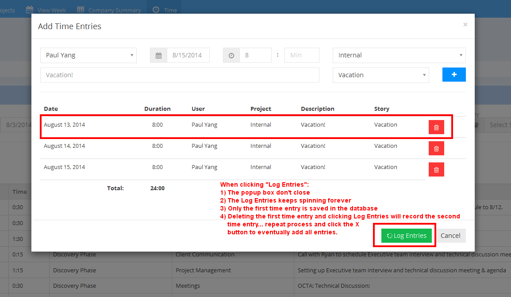The image size is (511, 297).
Task: Open the Vacation story dropdown
Action: [x=380, y=75]
